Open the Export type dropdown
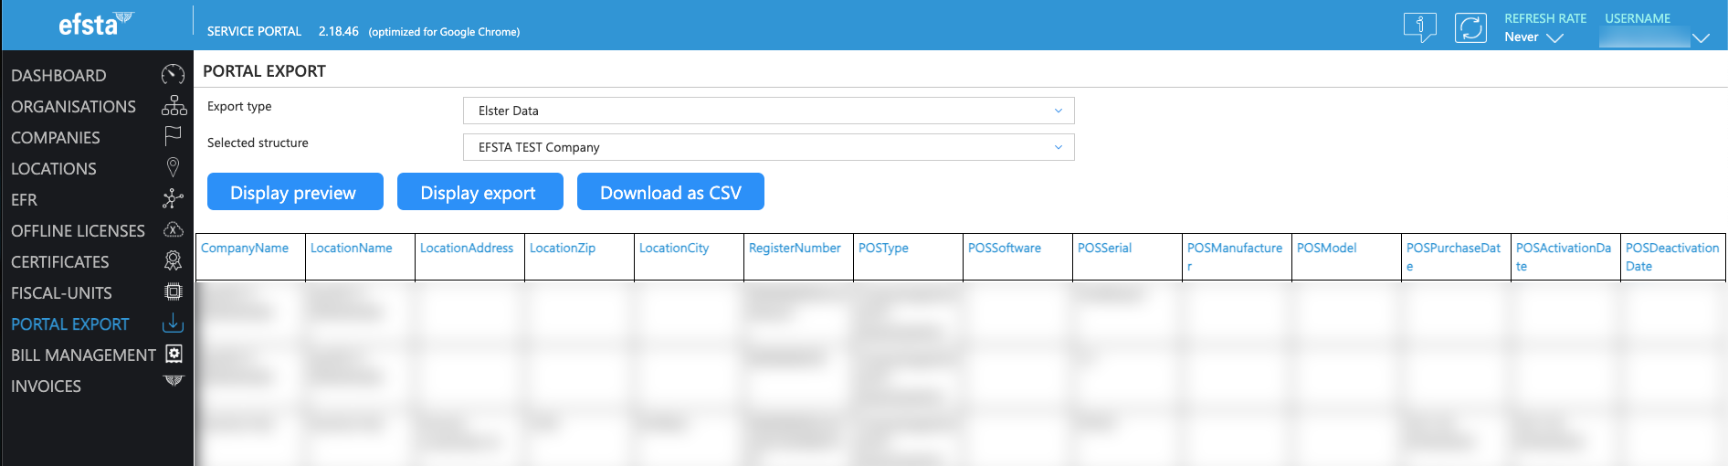The image size is (1728, 466). 768,111
